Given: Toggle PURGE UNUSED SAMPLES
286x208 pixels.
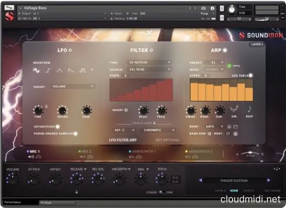Looking at the screenshot, I should pos(75,134).
